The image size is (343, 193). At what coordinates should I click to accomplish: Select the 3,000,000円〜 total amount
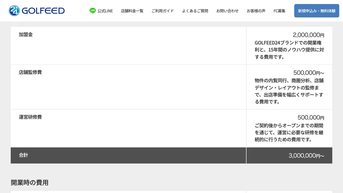(x=306, y=156)
